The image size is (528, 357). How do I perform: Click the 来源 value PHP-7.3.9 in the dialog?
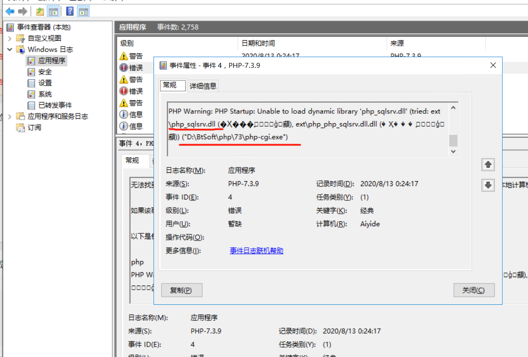243,184
